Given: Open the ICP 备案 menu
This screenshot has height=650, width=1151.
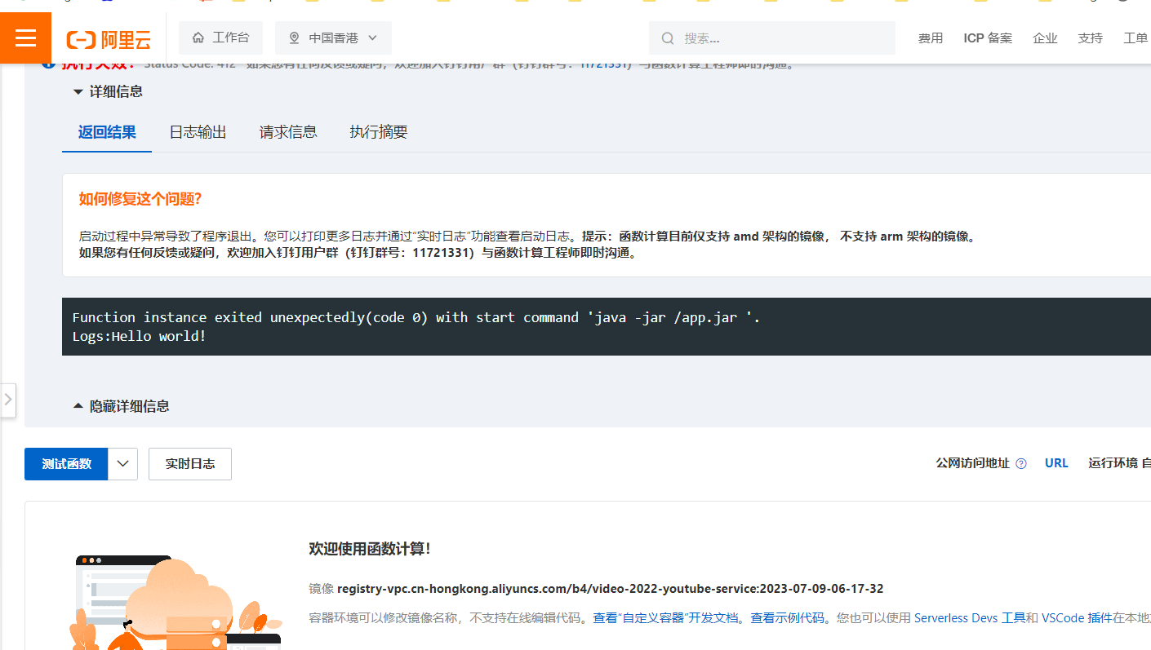Looking at the screenshot, I should [988, 38].
